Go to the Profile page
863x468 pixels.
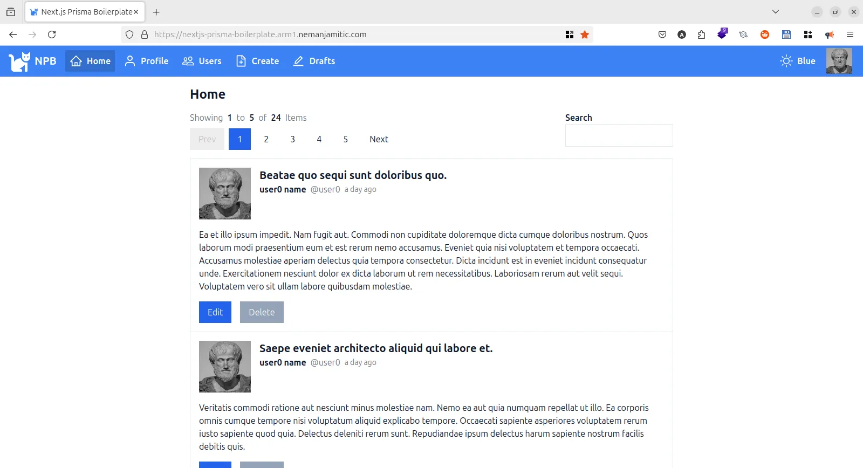(x=147, y=61)
